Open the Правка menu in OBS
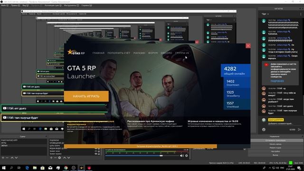Screen dimensions: 304x171 point(15,5)
